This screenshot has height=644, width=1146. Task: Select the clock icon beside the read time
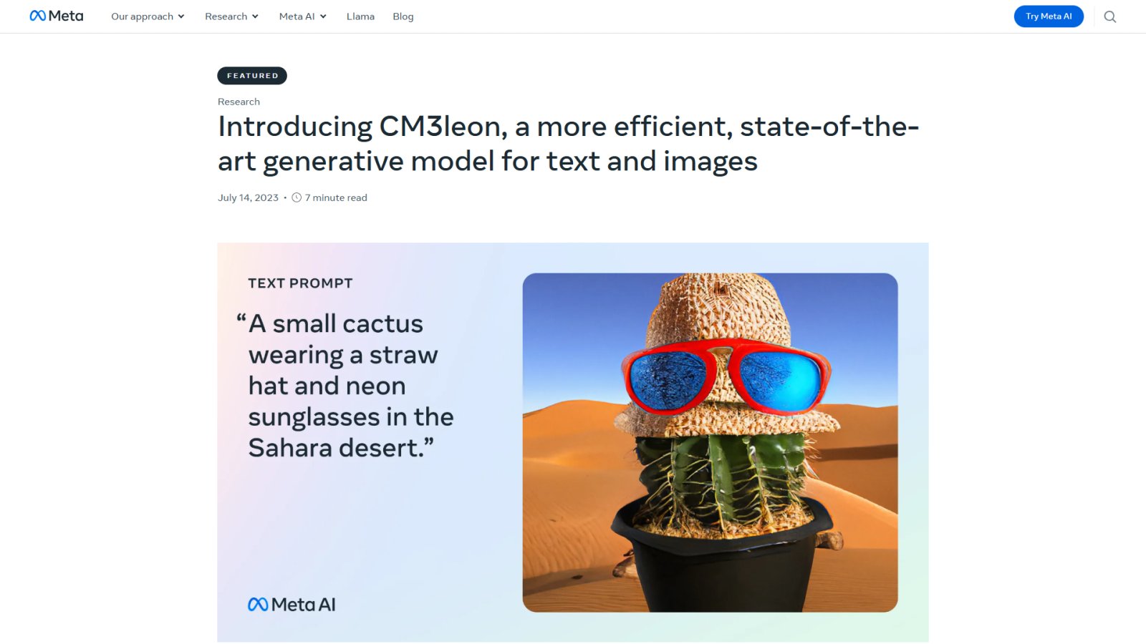[296, 197]
